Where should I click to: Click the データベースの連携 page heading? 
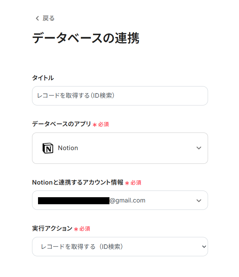coord(86,38)
